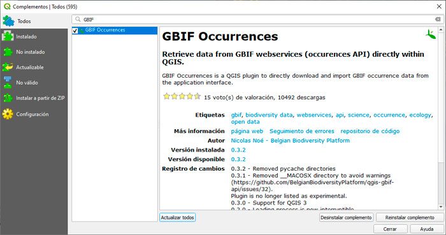
Task: Open the occurrence tag link
Action: [x=389, y=115]
